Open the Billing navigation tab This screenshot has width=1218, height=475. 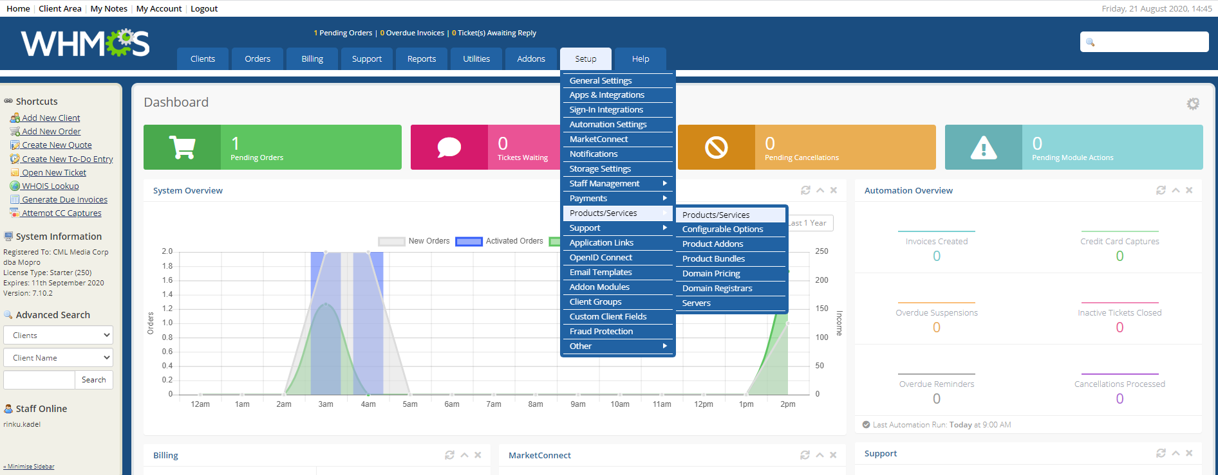pos(312,58)
